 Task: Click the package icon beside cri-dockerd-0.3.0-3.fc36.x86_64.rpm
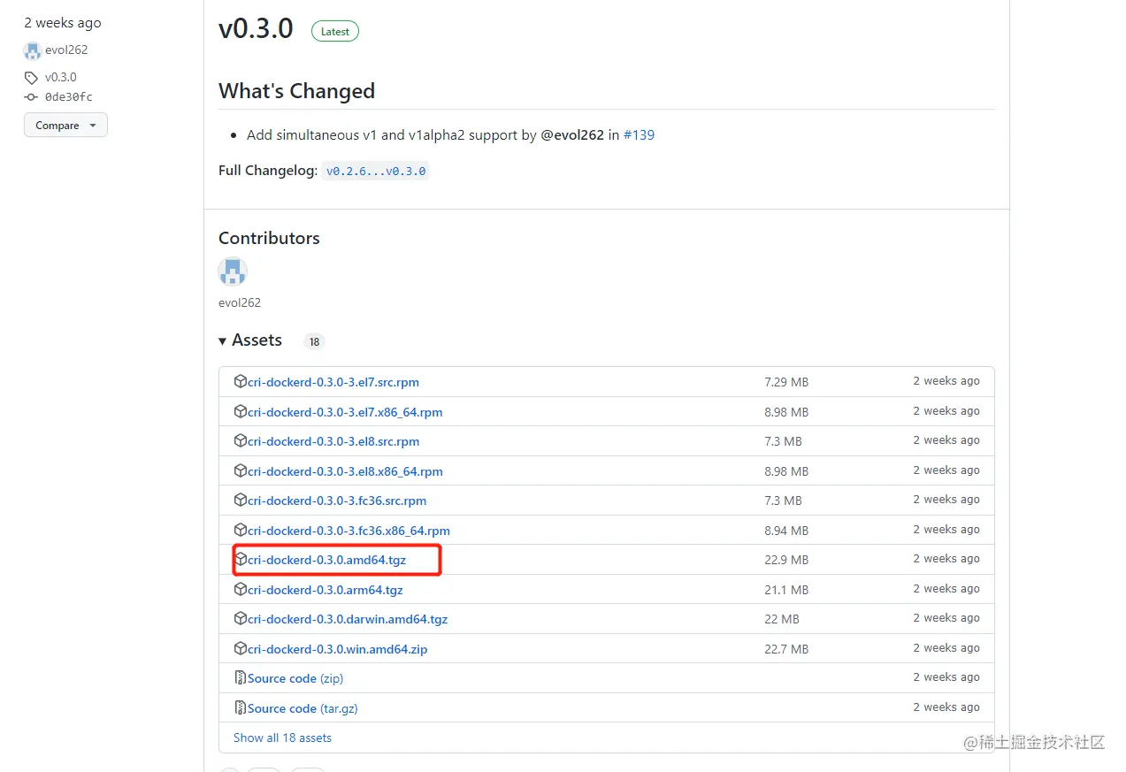point(241,530)
